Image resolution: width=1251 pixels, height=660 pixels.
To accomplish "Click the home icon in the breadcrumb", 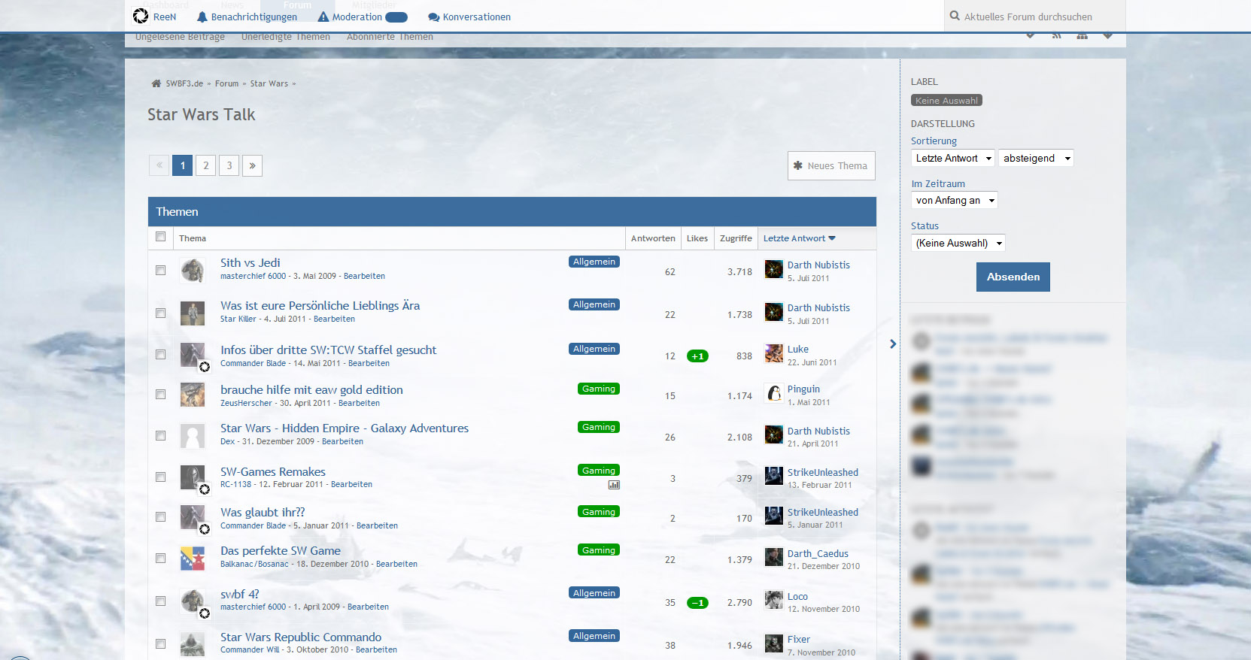I will pyautogui.click(x=156, y=83).
